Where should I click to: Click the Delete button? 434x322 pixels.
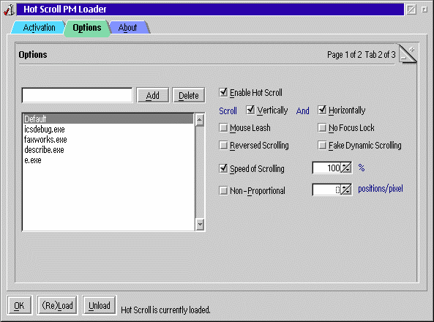(189, 95)
